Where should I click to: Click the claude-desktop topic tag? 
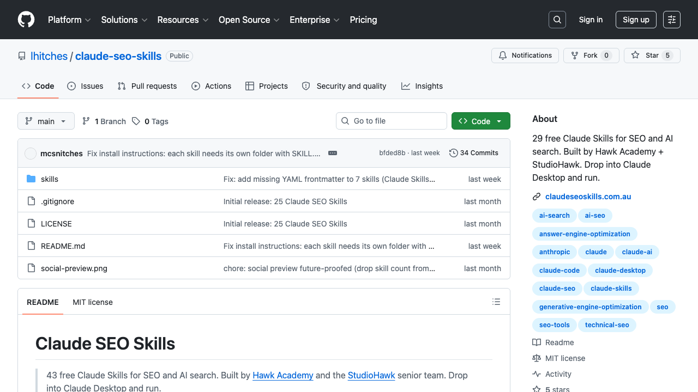[620, 271]
